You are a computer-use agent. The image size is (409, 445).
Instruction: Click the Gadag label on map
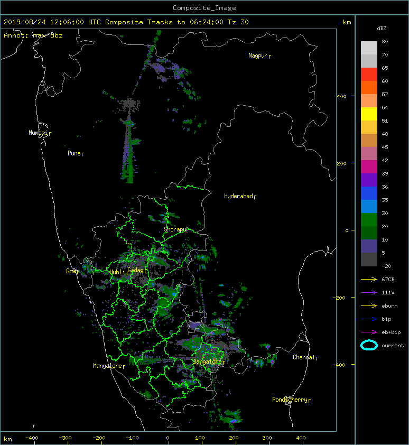coord(136,270)
